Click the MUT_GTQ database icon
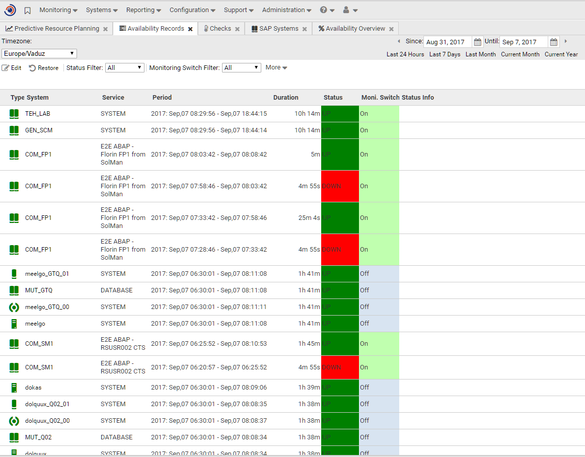 point(14,290)
